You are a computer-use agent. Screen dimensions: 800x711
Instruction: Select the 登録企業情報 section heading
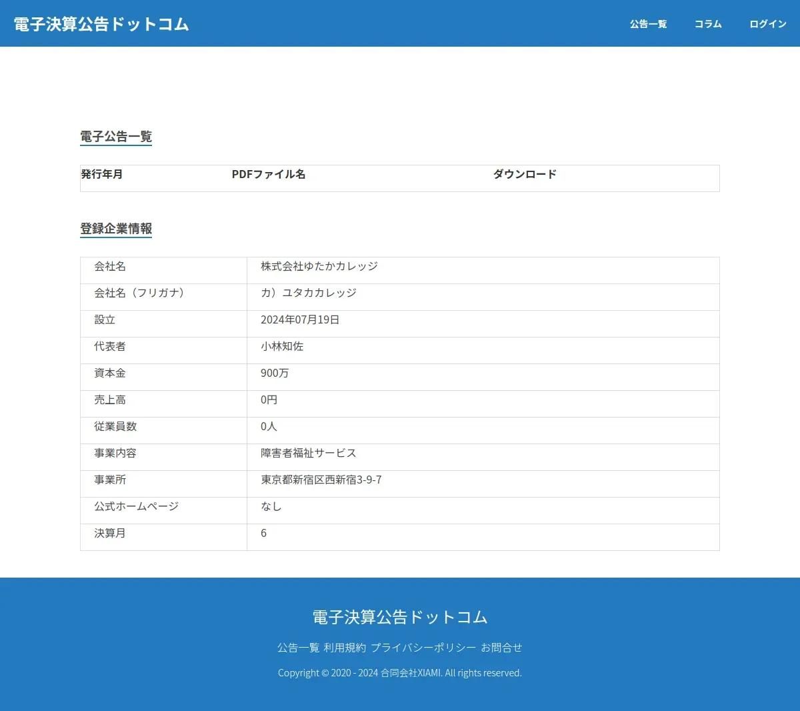pos(116,229)
